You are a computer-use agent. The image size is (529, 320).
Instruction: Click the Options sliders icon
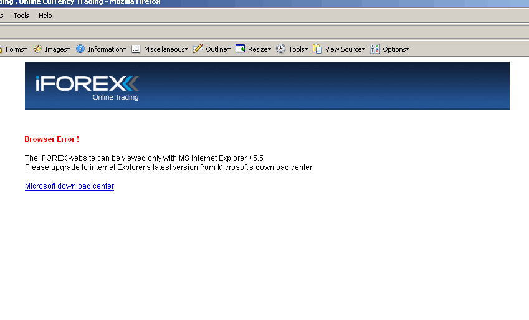[375, 49]
